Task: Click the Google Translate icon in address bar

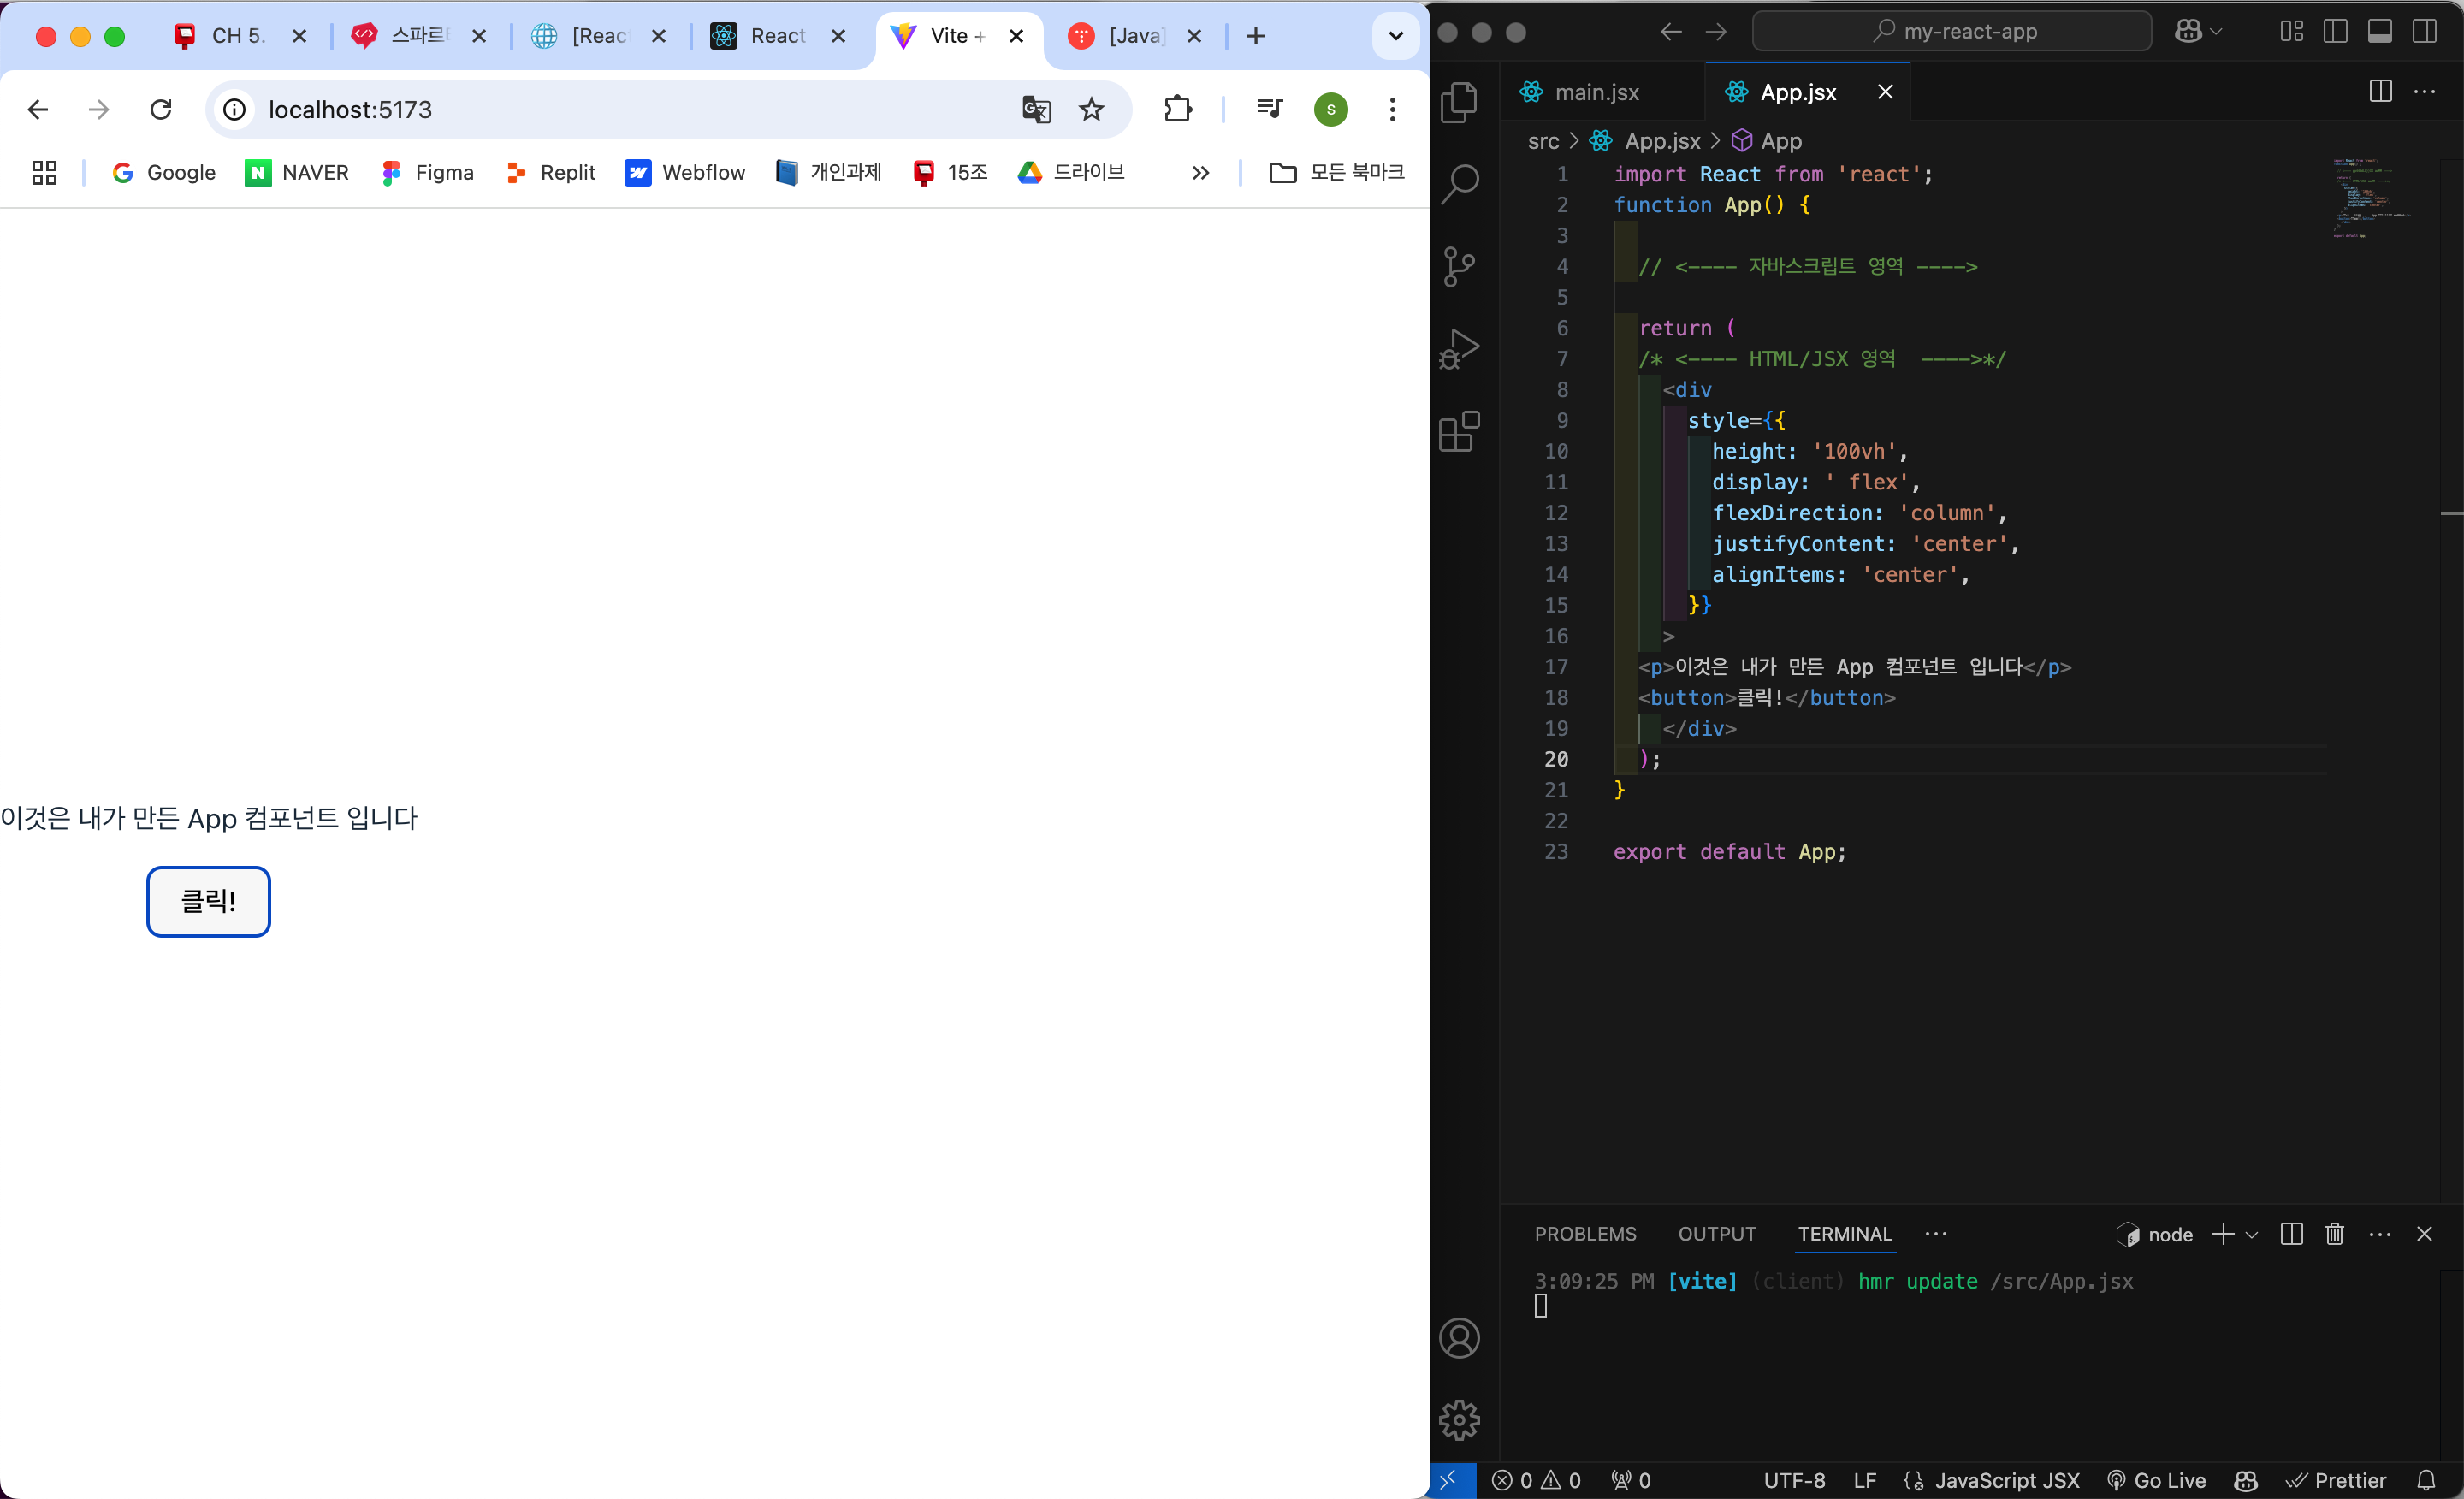Action: 1036,109
